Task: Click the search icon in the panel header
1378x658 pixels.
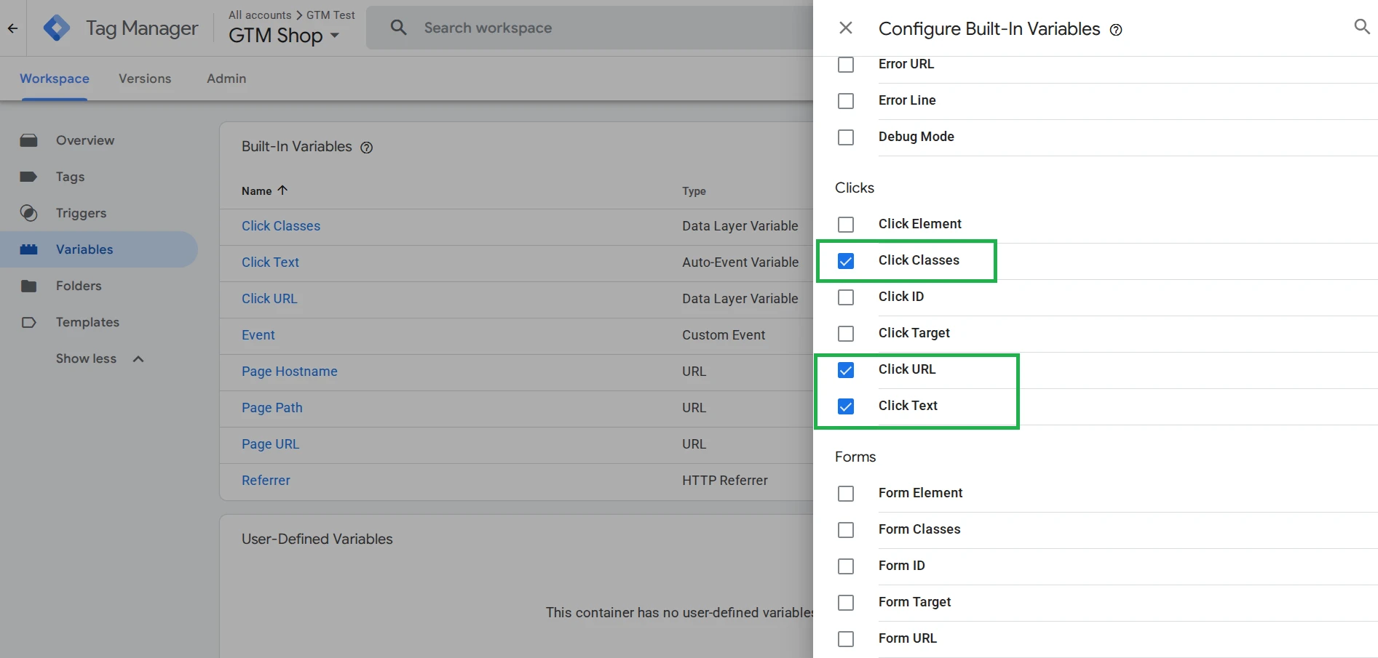Action: pyautogui.click(x=1361, y=27)
